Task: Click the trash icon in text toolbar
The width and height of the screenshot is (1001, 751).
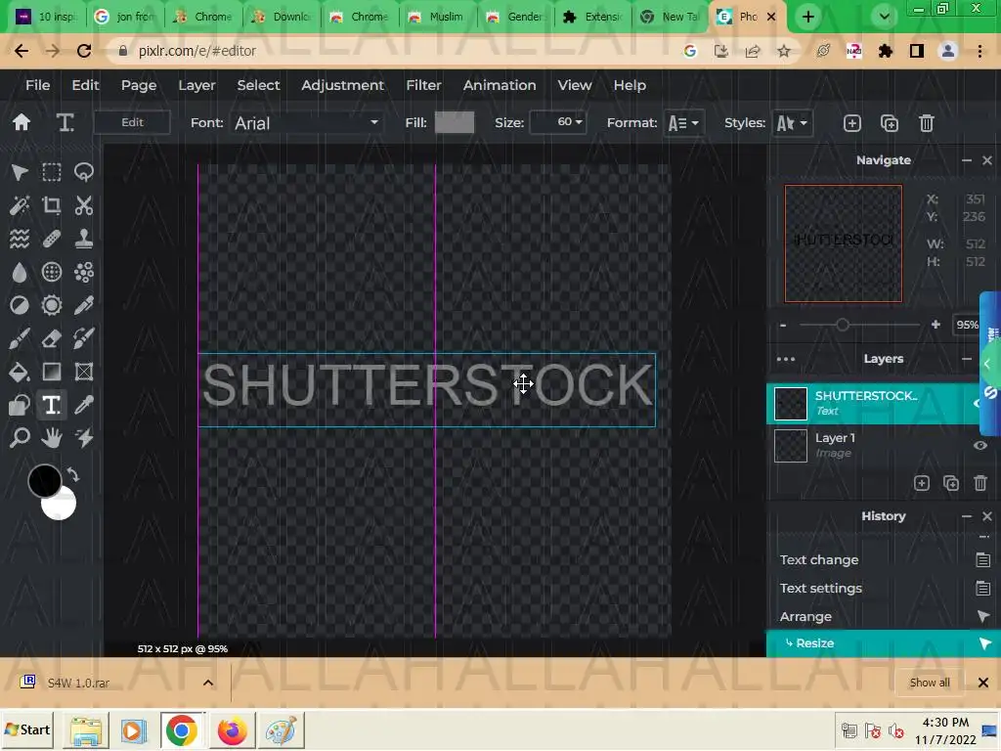Action: pyautogui.click(x=927, y=123)
